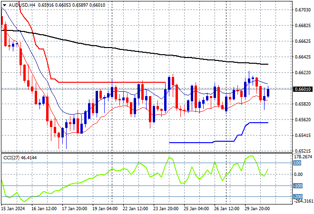Select the 0.66625 price scale value
The width and height of the screenshot is (314, 214).
[x=303, y=41]
